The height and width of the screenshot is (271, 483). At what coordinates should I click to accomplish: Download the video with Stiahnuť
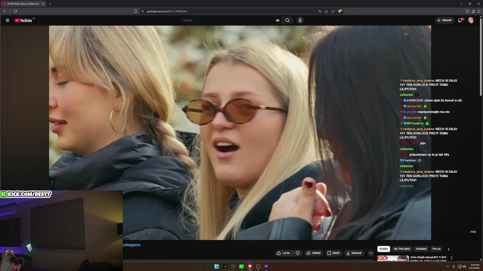coord(354,253)
